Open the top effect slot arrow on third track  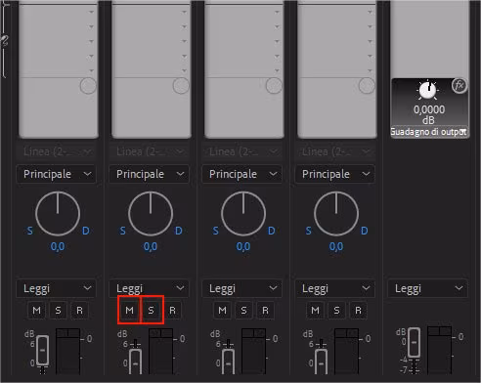tap(278, 12)
